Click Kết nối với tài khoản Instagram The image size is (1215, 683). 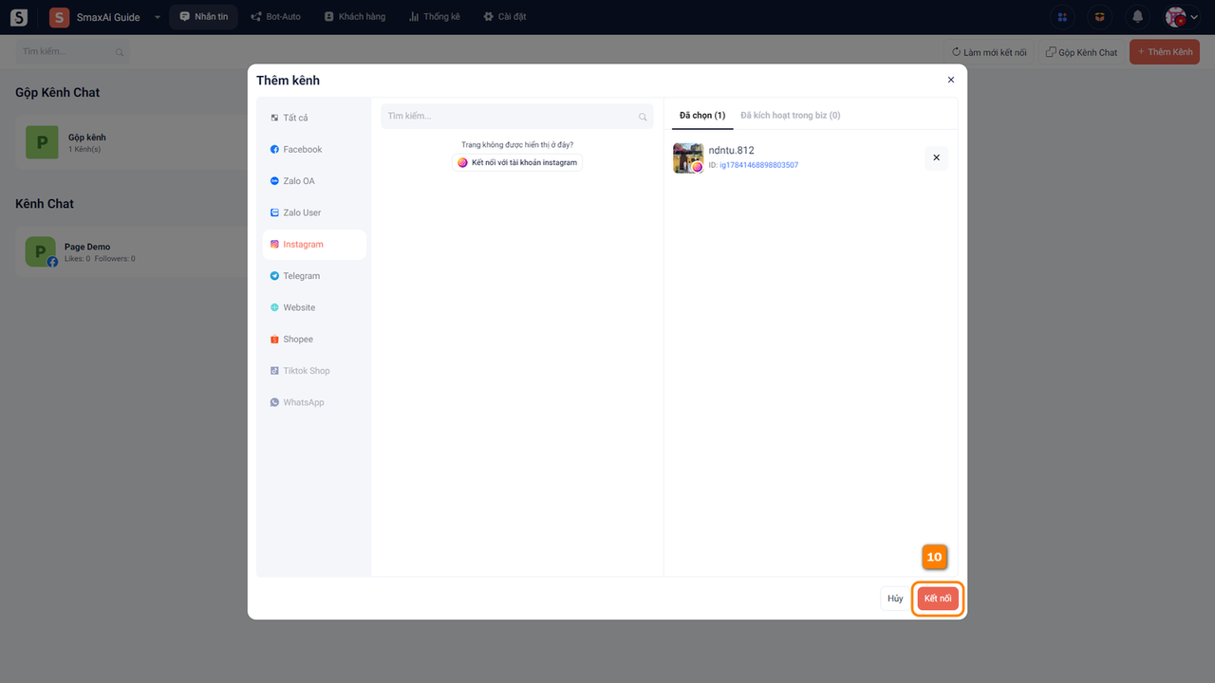coord(517,162)
